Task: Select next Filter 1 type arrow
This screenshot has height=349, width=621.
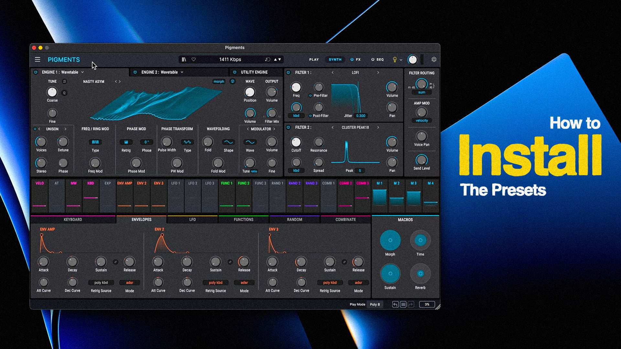Action: pyautogui.click(x=378, y=72)
